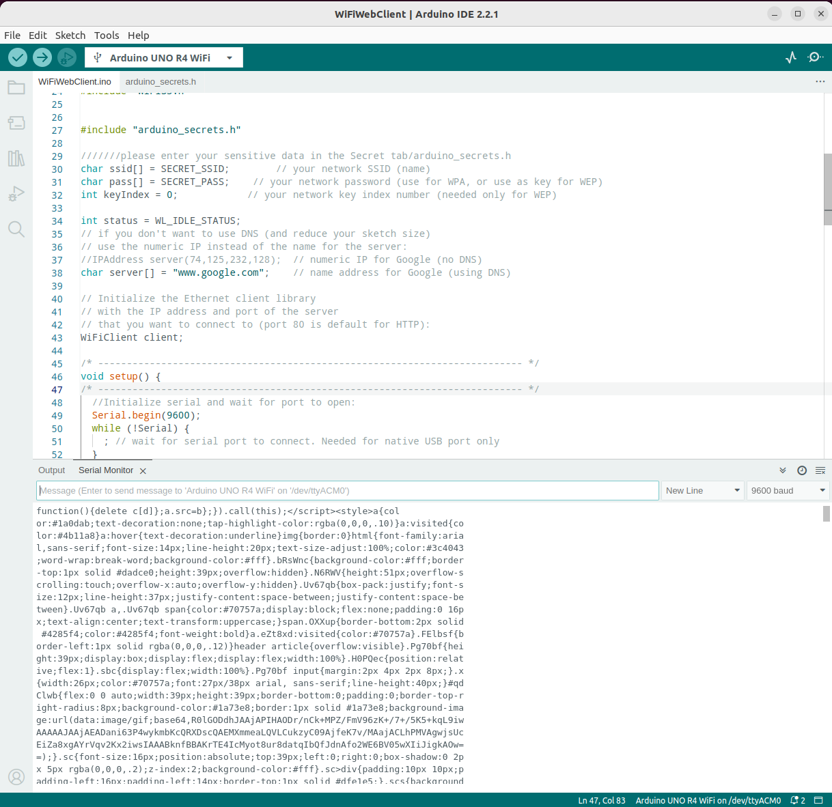Viewport: 832px width, 807px height.
Task: Click line number 30 in the gutter
Action: click(x=57, y=169)
